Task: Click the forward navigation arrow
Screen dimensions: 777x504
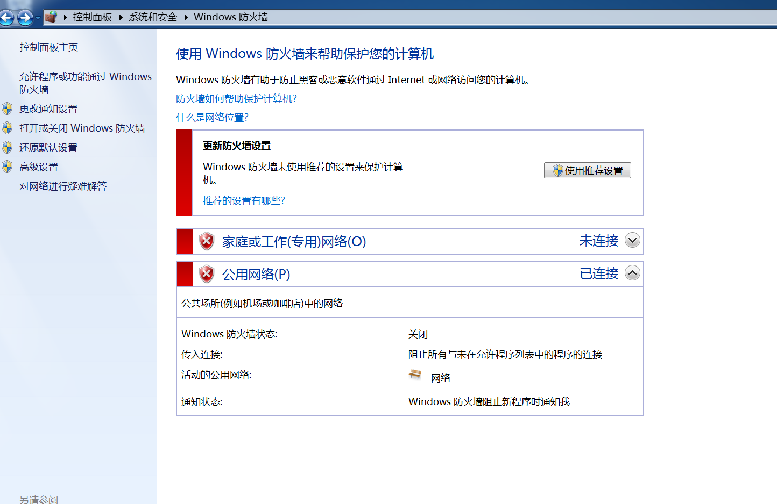Action: [x=25, y=17]
